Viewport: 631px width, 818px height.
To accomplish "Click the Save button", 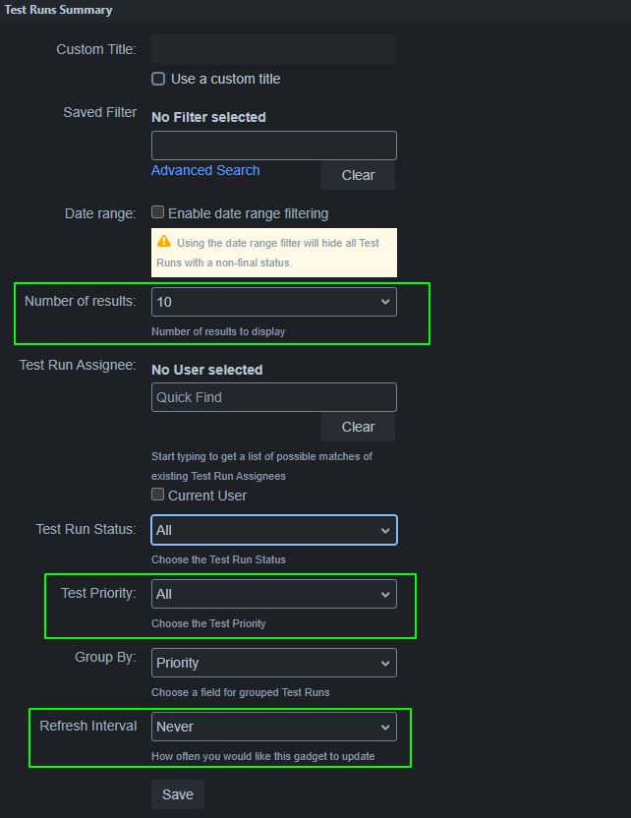I will 178,793.
